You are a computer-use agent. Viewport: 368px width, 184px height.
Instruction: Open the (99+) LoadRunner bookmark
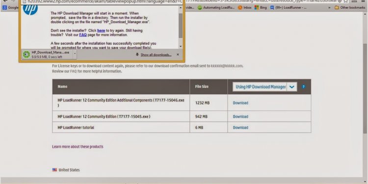[x=288, y=7]
